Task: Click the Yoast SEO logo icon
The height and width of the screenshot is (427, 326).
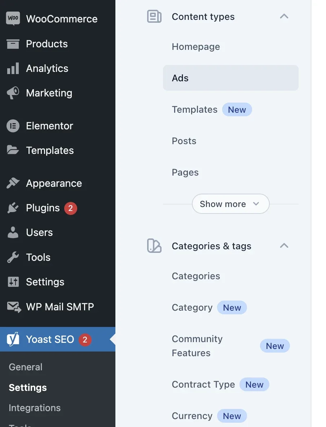Action: [13, 339]
